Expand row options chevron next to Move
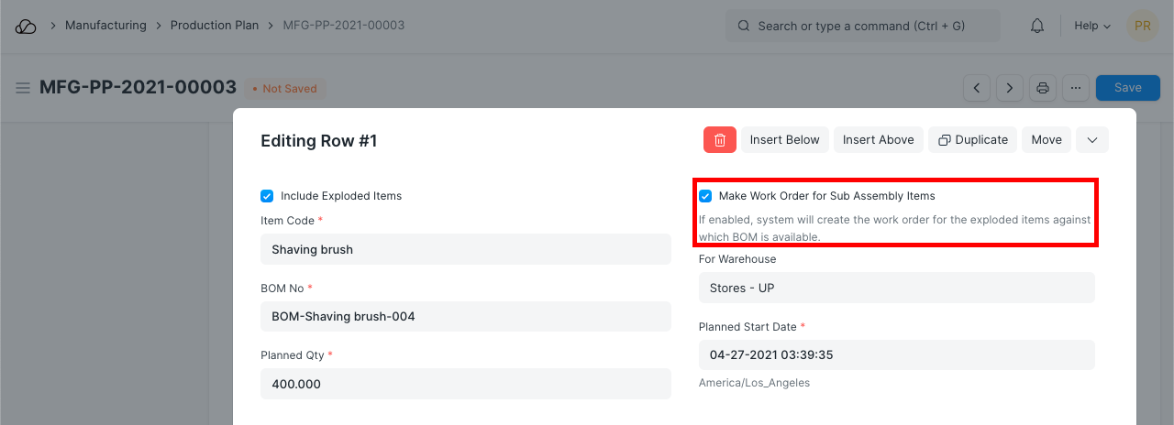Viewport: 1174px width, 425px height. 1091,140
